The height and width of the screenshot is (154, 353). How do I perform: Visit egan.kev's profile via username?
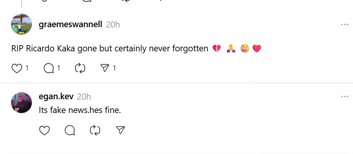coord(56,97)
